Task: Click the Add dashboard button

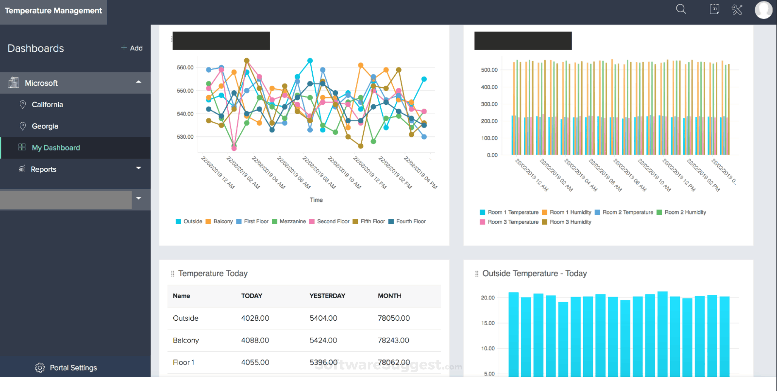Action: pyautogui.click(x=132, y=48)
